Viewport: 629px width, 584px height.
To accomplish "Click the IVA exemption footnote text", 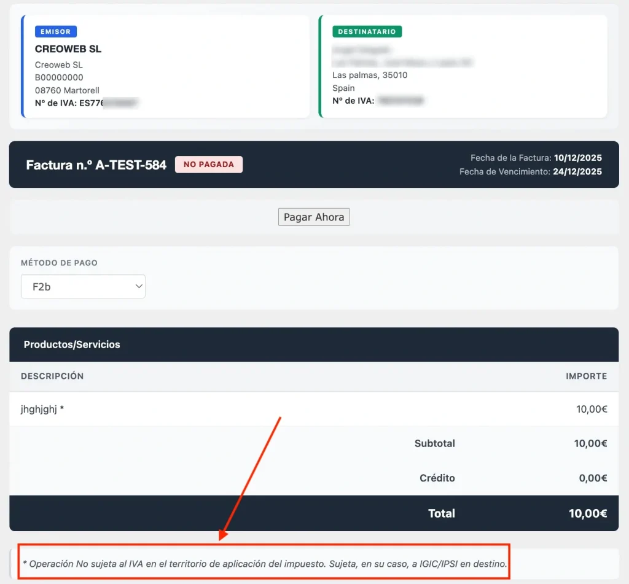I will 265,563.
